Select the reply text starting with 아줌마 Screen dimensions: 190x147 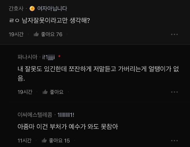click(x=68, y=127)
